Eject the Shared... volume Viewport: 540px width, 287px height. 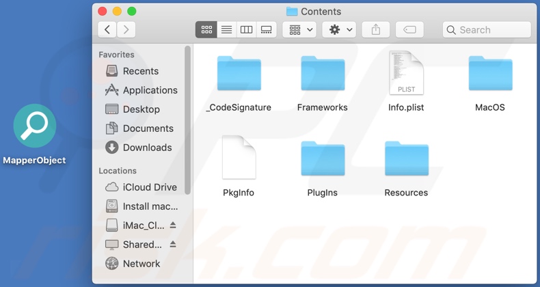point(173,245)
